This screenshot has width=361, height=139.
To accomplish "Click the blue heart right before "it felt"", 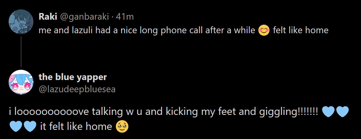I will 30,127.
